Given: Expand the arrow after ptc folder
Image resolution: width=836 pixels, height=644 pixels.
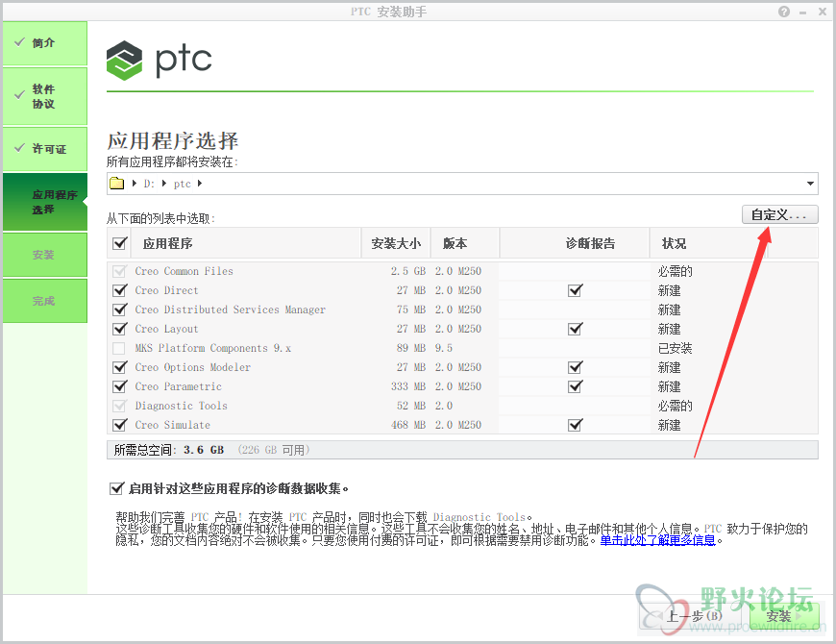Looking at the screenshot, I should [x=200, y=184].
